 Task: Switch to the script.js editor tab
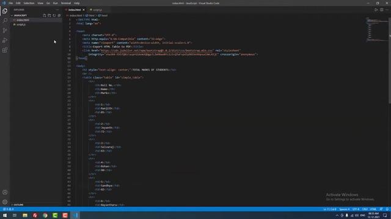[97, 10]
